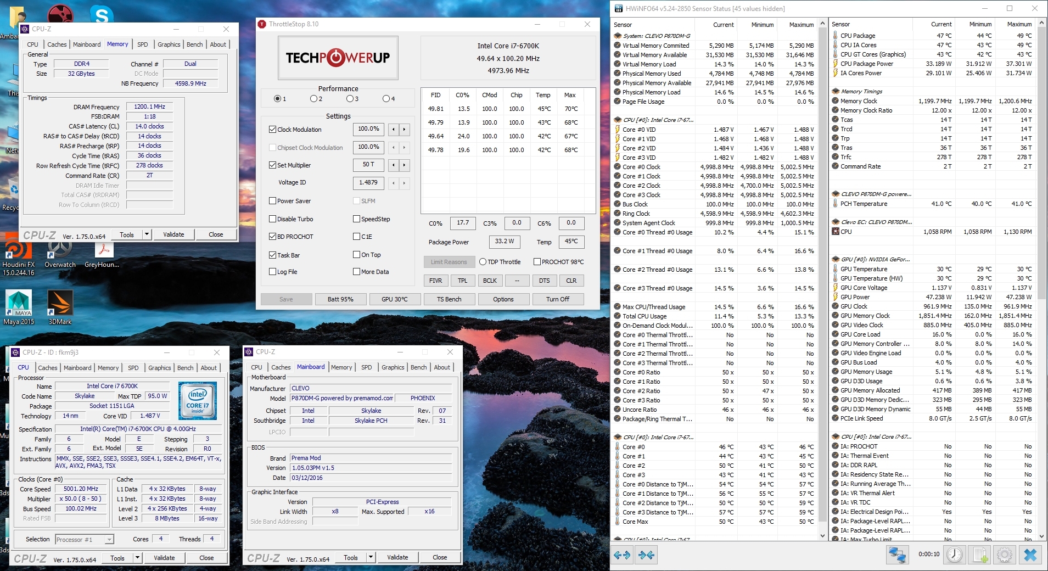
Task: Open Skype desktop icon
Action: tap(102, 14)
